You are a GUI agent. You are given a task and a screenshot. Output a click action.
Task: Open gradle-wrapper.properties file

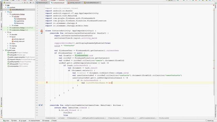(x=21, y=57)
